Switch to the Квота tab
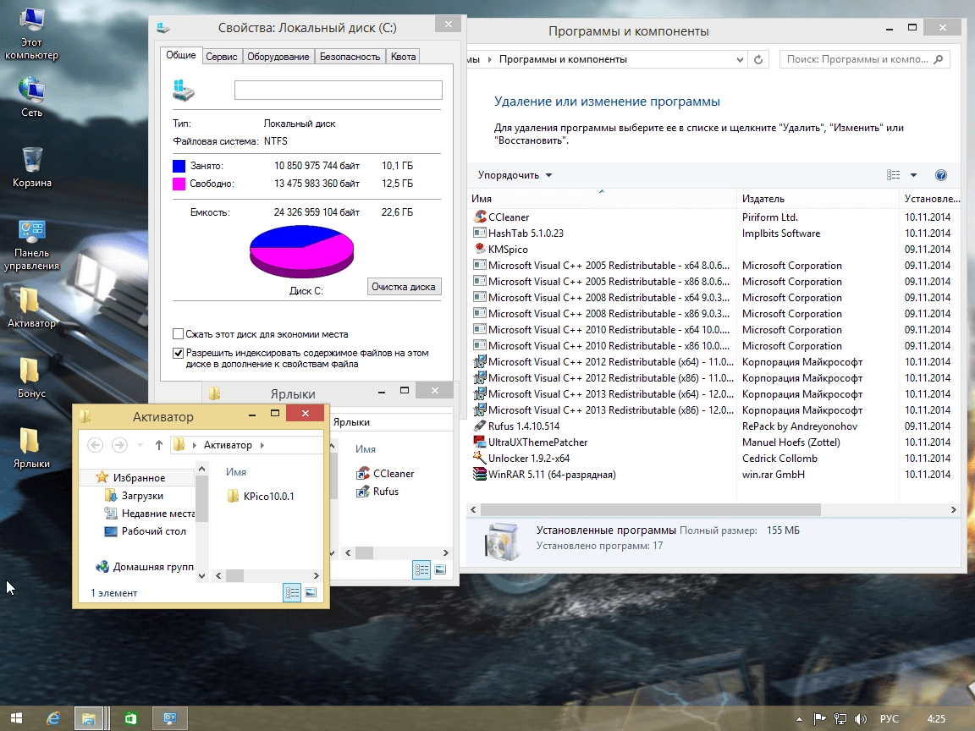The width and height of the screenshot is (975, 731). [403, 57]
